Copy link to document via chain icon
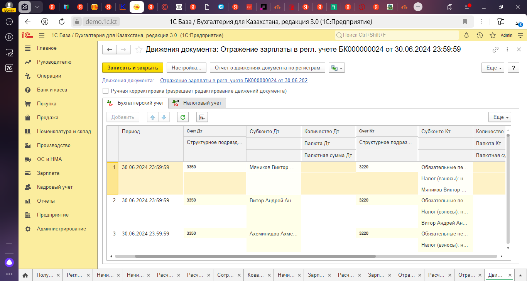Image resolution: width=527 pixels, height=281 pixels. (496, 49)
